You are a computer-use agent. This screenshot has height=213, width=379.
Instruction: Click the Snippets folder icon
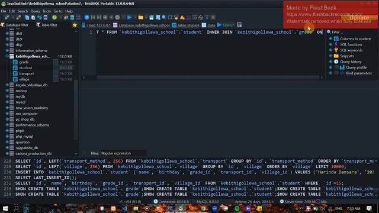pyautogui.click(x=336, y=56)
